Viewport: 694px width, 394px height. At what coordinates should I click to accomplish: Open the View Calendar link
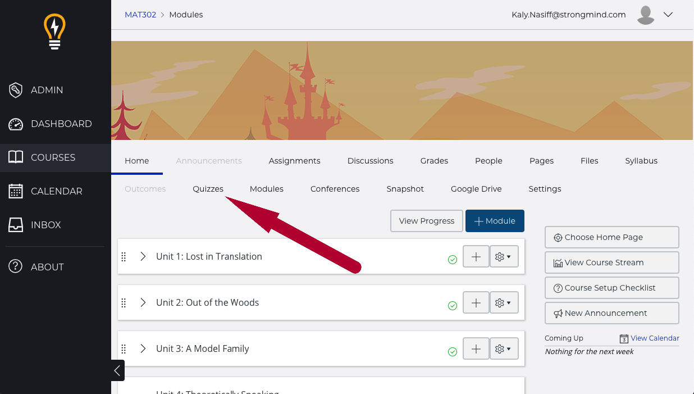[x=654, y=338]
